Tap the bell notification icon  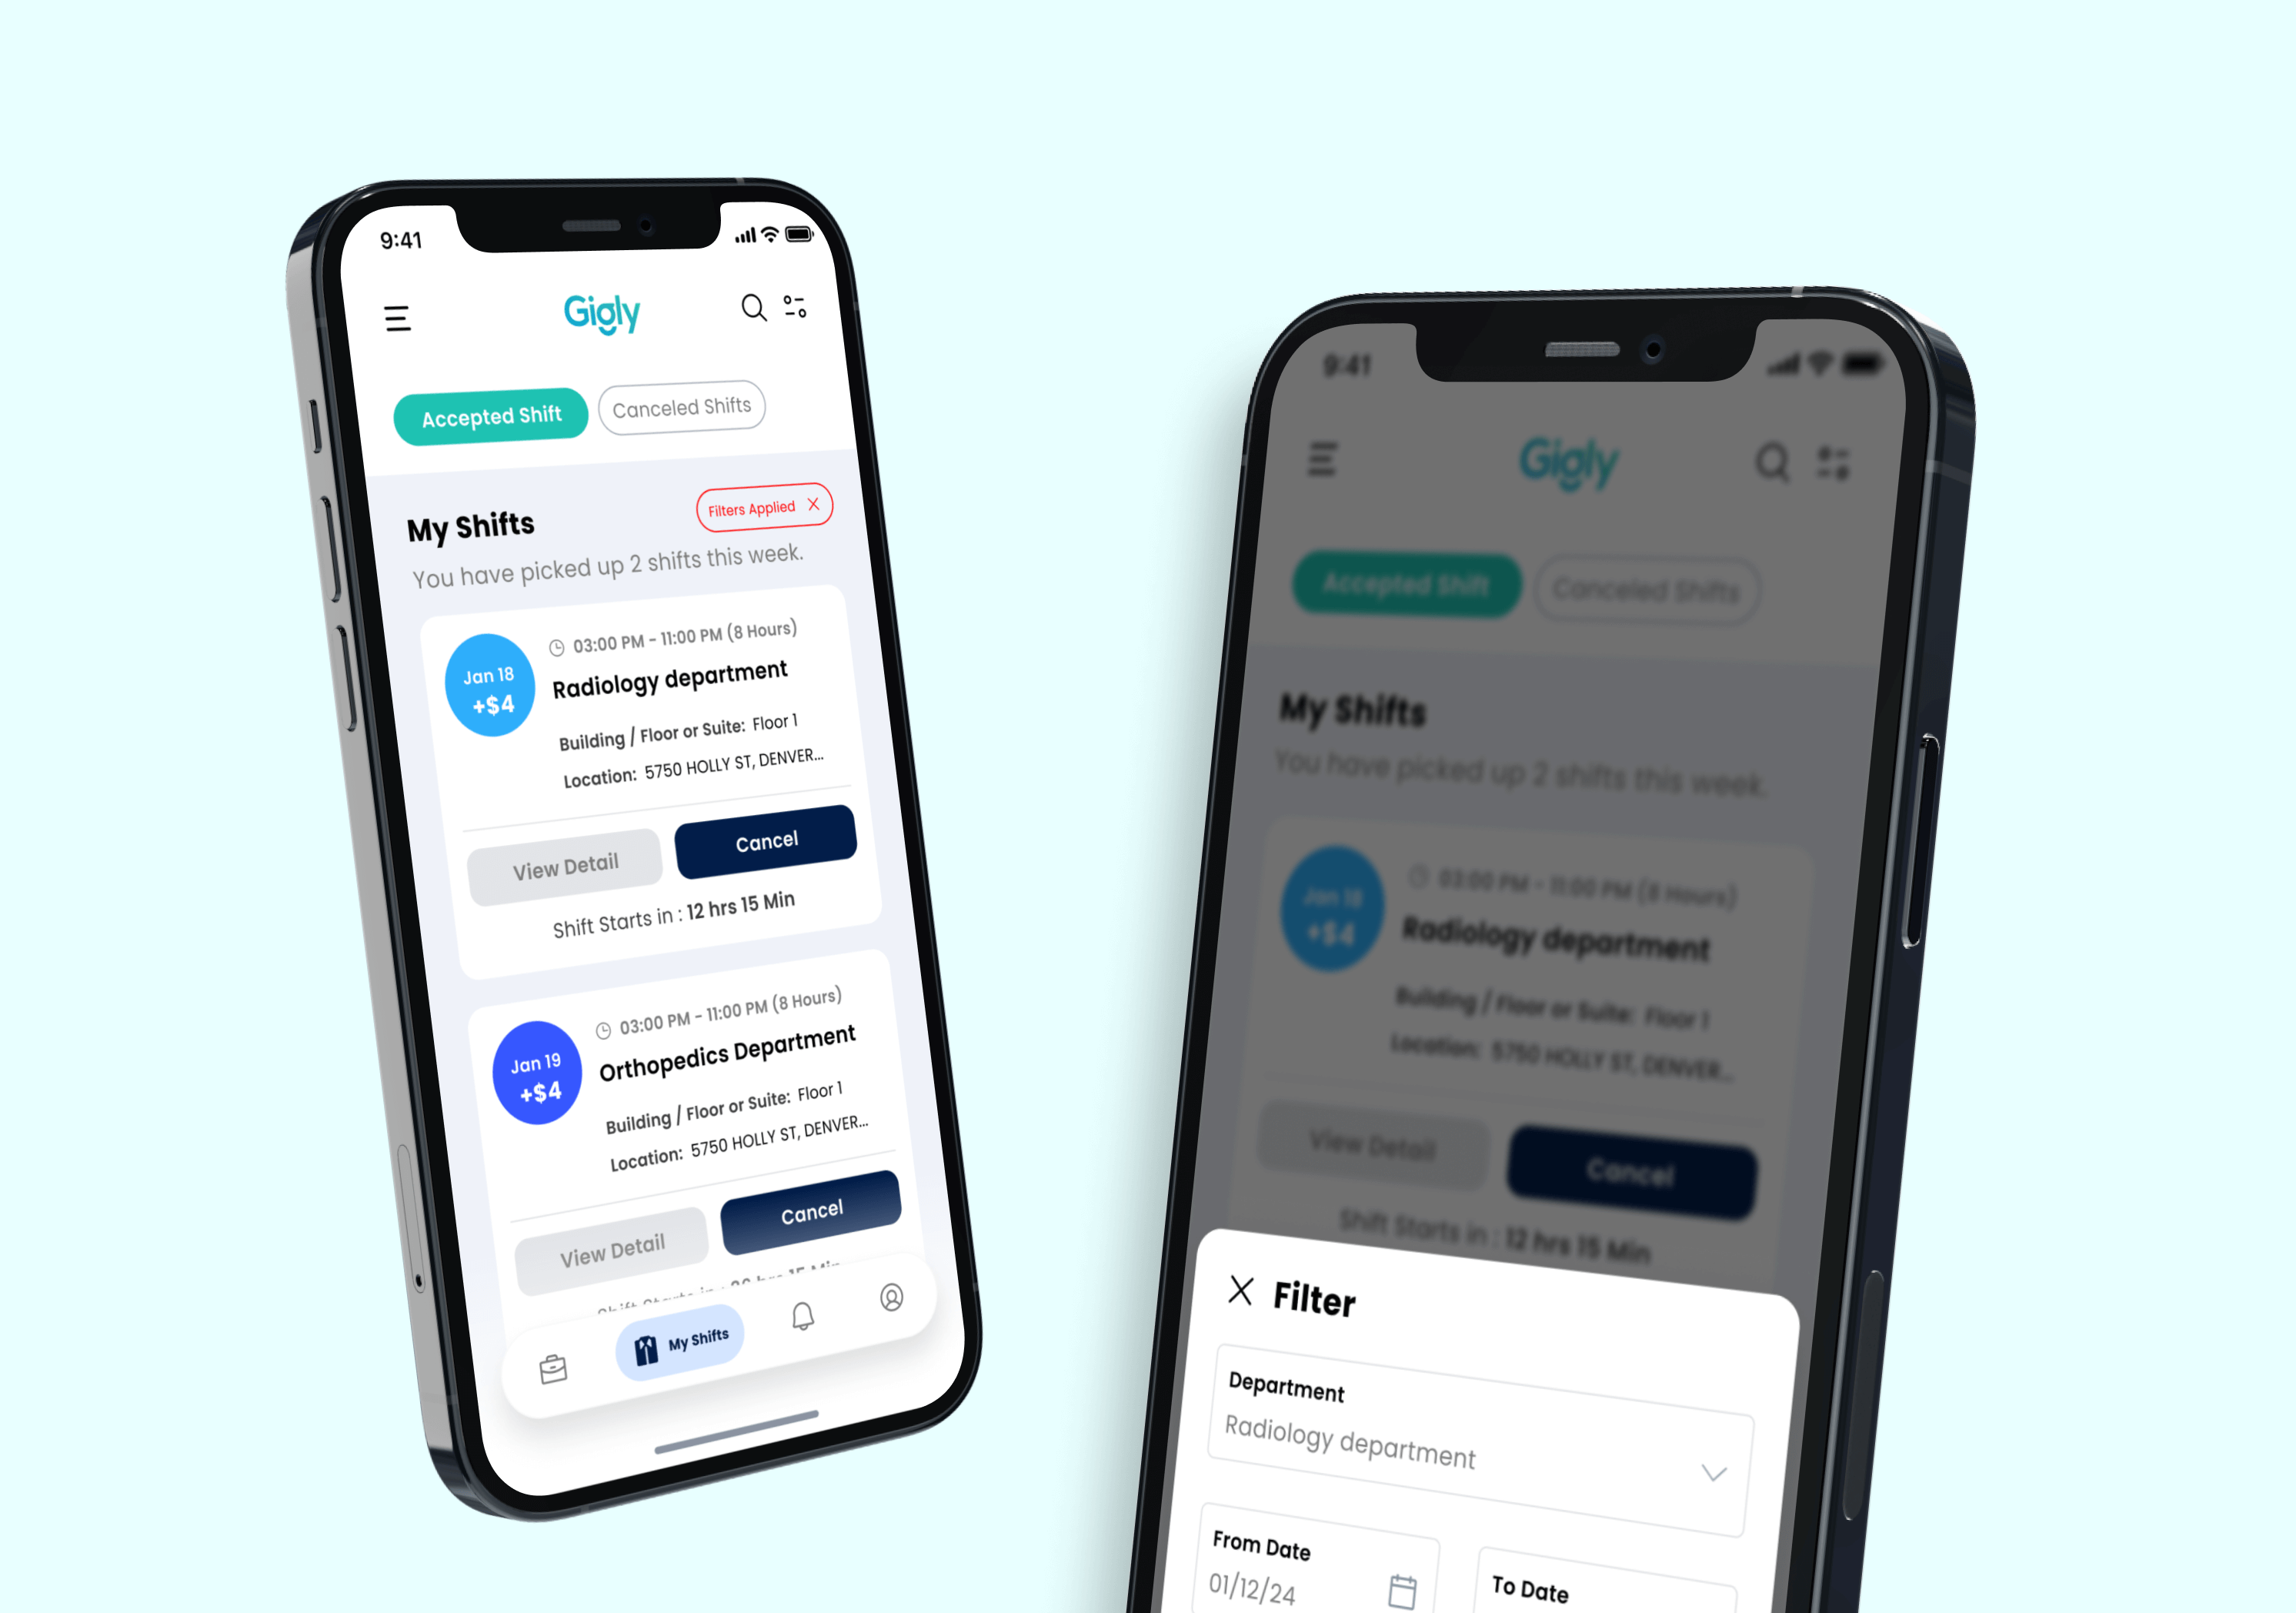(x=801, y=1323)
